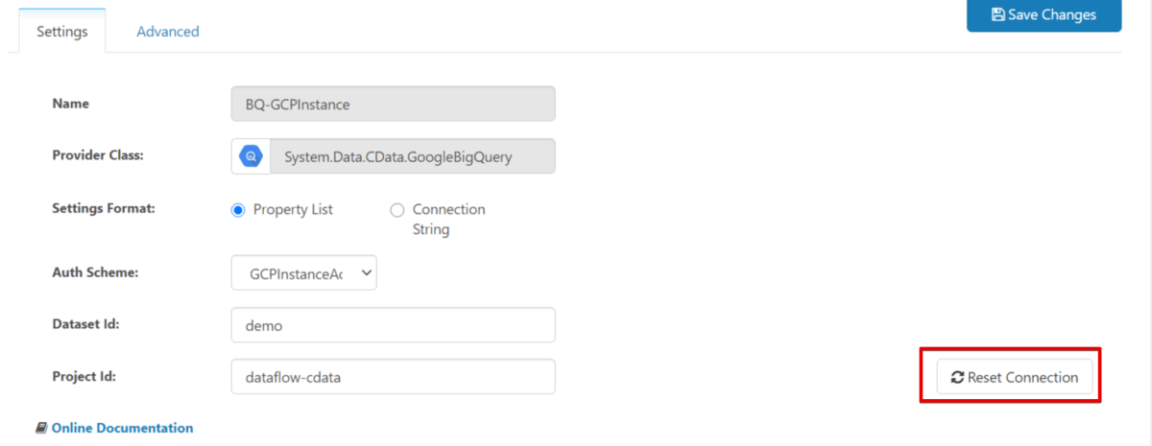1152x446 pixels.
Task: Click the floppy disk save icon
Action: coord(997,14)
